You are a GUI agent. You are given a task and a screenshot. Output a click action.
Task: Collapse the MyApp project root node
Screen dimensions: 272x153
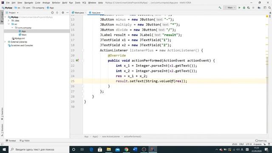pos(6,17)
